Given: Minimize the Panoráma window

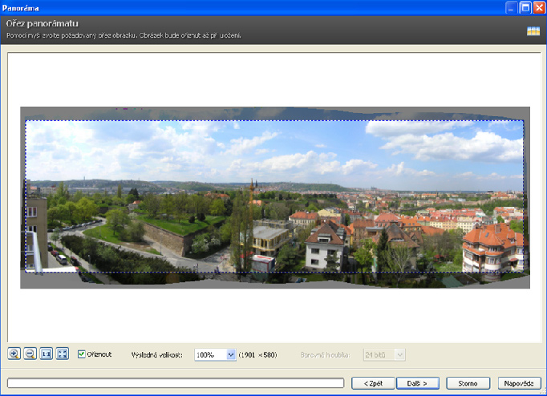Looking at the screenshot, I should (511, 8).
